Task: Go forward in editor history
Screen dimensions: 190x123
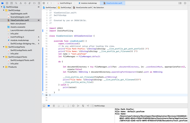Action: [51, 3]
